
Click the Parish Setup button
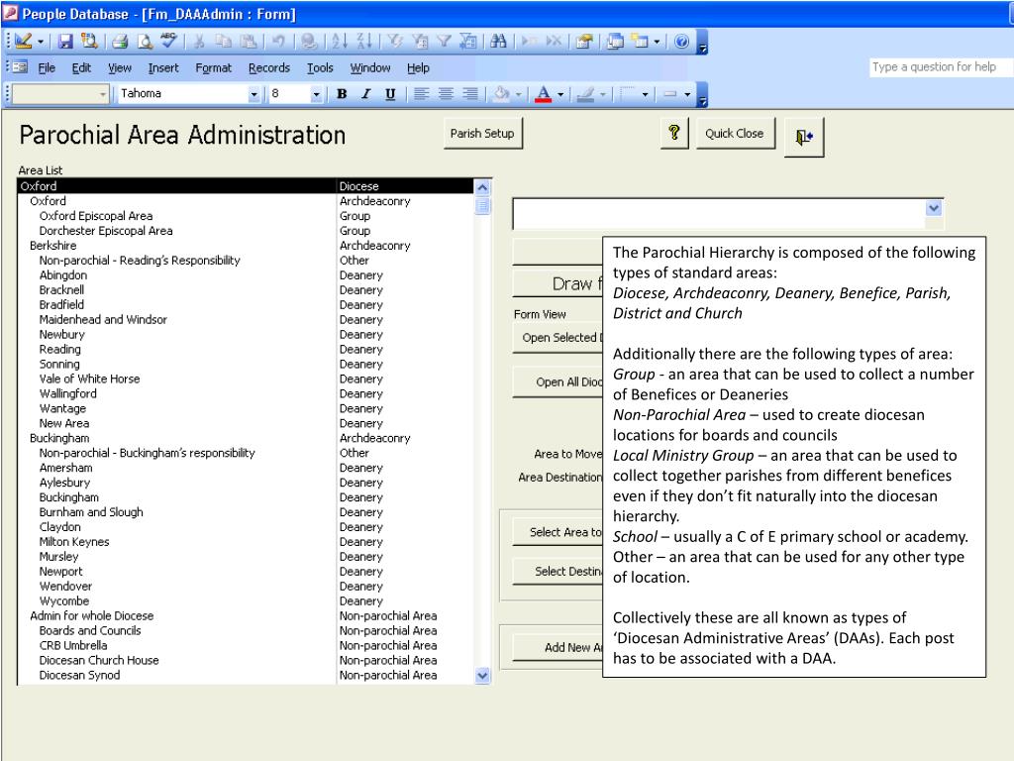[482, 134]
